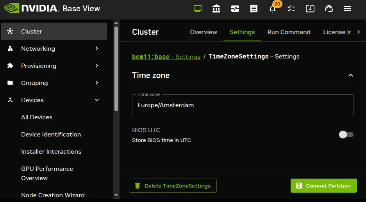Click the Grouping folder icon
This screenshot has width=366, height=202.
10,83
